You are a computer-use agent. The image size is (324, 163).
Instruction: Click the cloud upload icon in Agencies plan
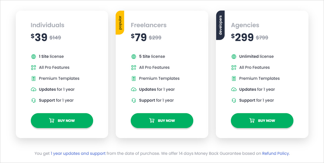pos(234,89)
